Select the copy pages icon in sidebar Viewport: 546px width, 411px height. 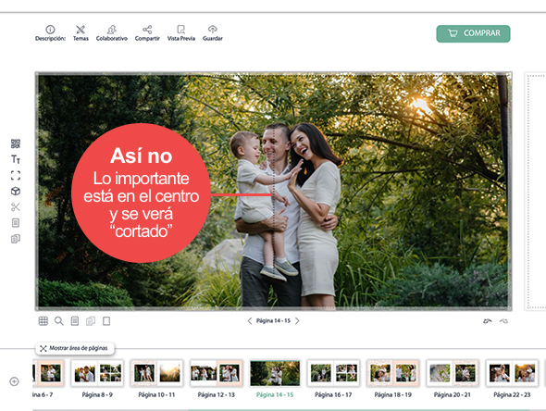(16, 239)
